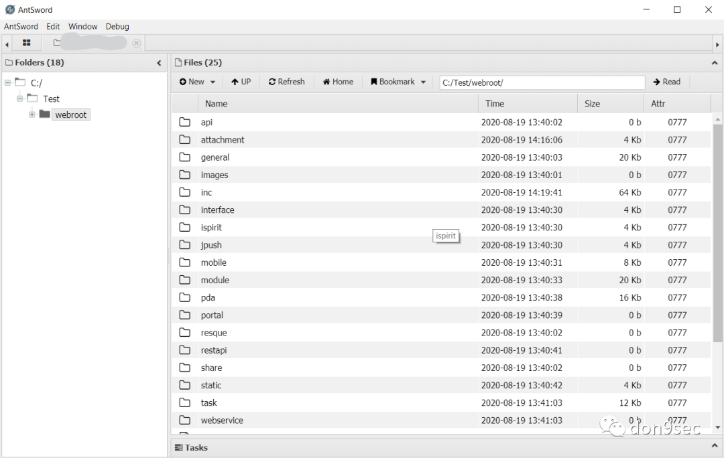This screenshot has height=458, width=724.
Task: Select the api folder icon
Action: coord(185,123)
